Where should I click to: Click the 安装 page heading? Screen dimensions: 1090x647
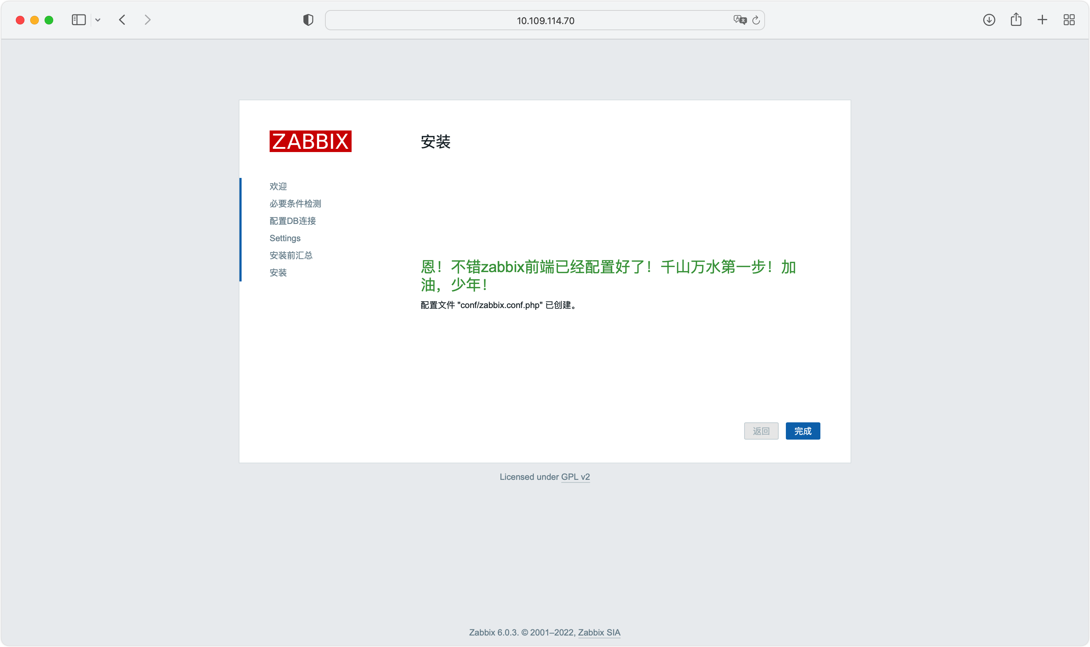click(435, 142)
